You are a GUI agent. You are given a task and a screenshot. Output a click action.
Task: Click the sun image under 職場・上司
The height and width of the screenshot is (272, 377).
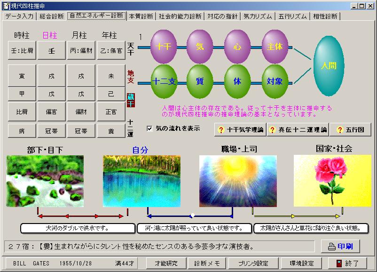pyautogui.click(x=238, y=181)
